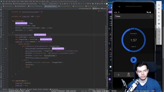Click the emulator overview square icon
The width and height of the screenshot is (164, 92).
159,39
